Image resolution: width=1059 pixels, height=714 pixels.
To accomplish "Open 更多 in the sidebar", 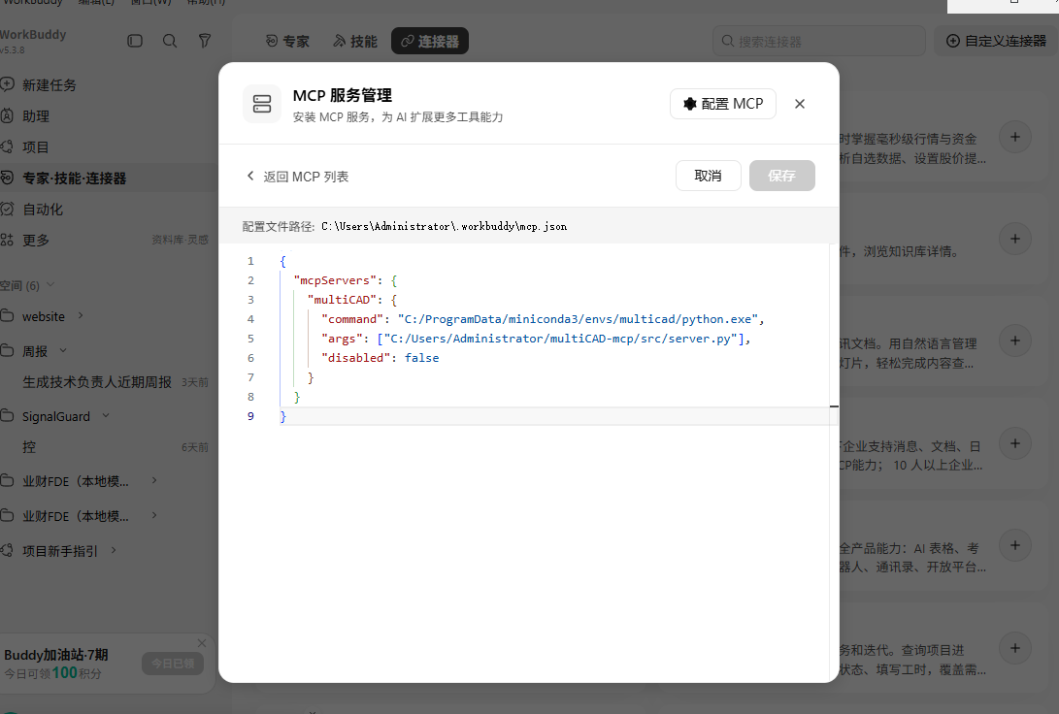I will click(35, 241).
